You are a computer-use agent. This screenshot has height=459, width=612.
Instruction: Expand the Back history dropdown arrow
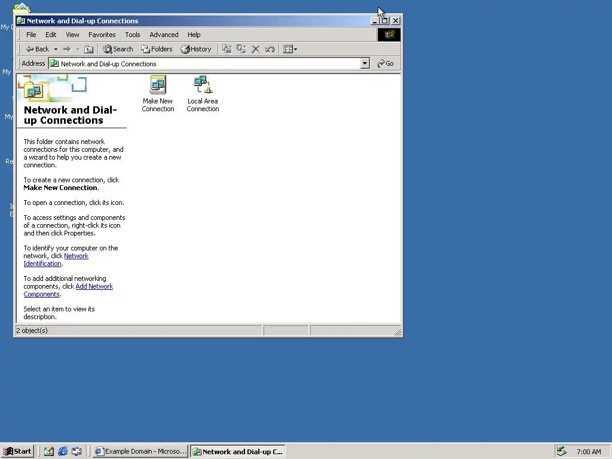[56, 49]
